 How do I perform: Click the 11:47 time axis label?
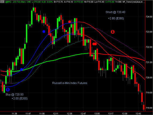(28, 114)
